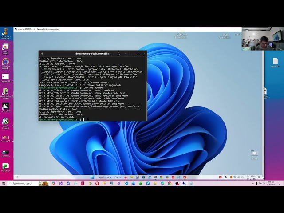Open Streaming Audio Recorder desktop shortcut

(x=5, y=64)
